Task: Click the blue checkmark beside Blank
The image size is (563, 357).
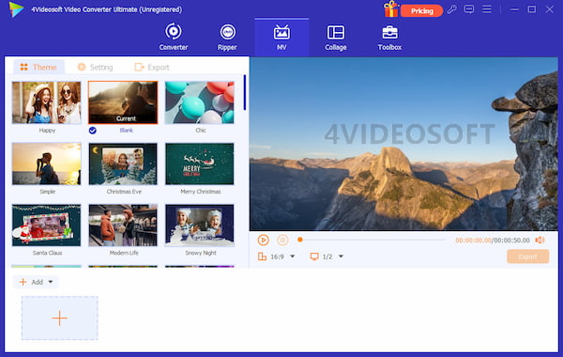Action: [93, 131]
